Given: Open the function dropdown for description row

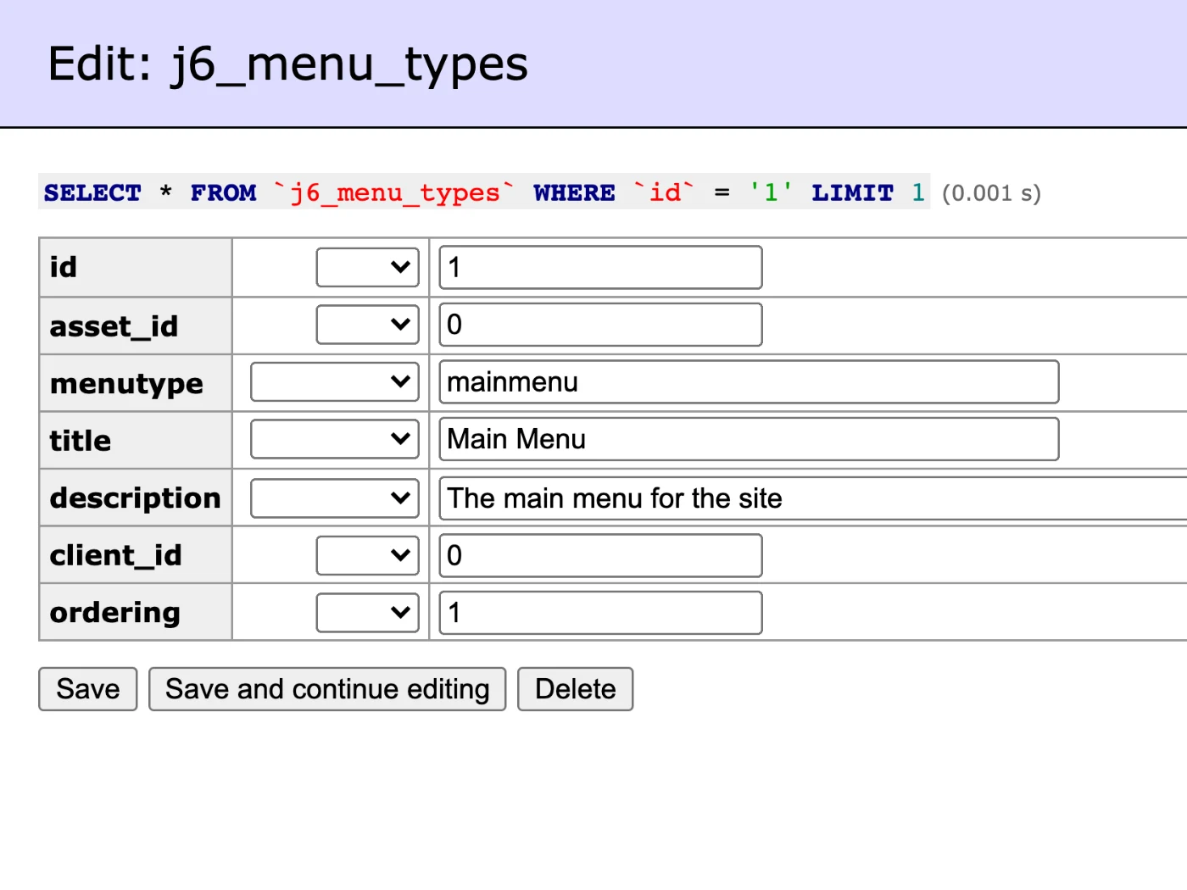Looking at the screenshot, I should 335,498.
